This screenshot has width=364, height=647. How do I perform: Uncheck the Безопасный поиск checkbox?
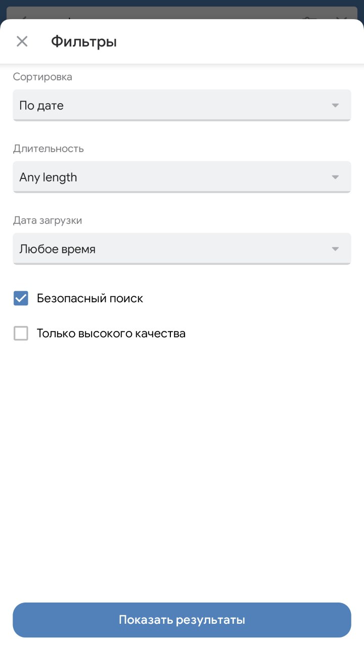coord(21,298)
